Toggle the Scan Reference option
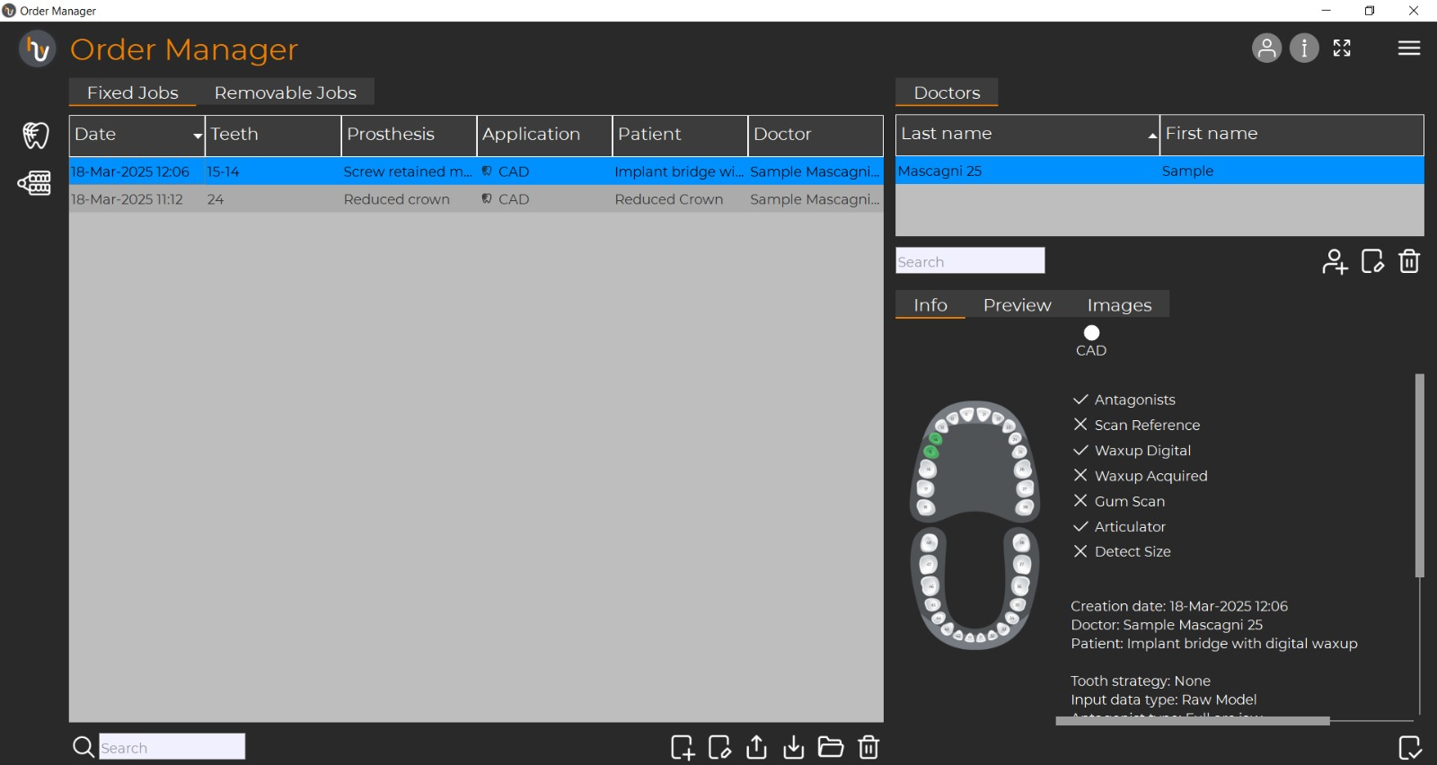This screenshot has width=1437, height=765. coord(1080,425)
